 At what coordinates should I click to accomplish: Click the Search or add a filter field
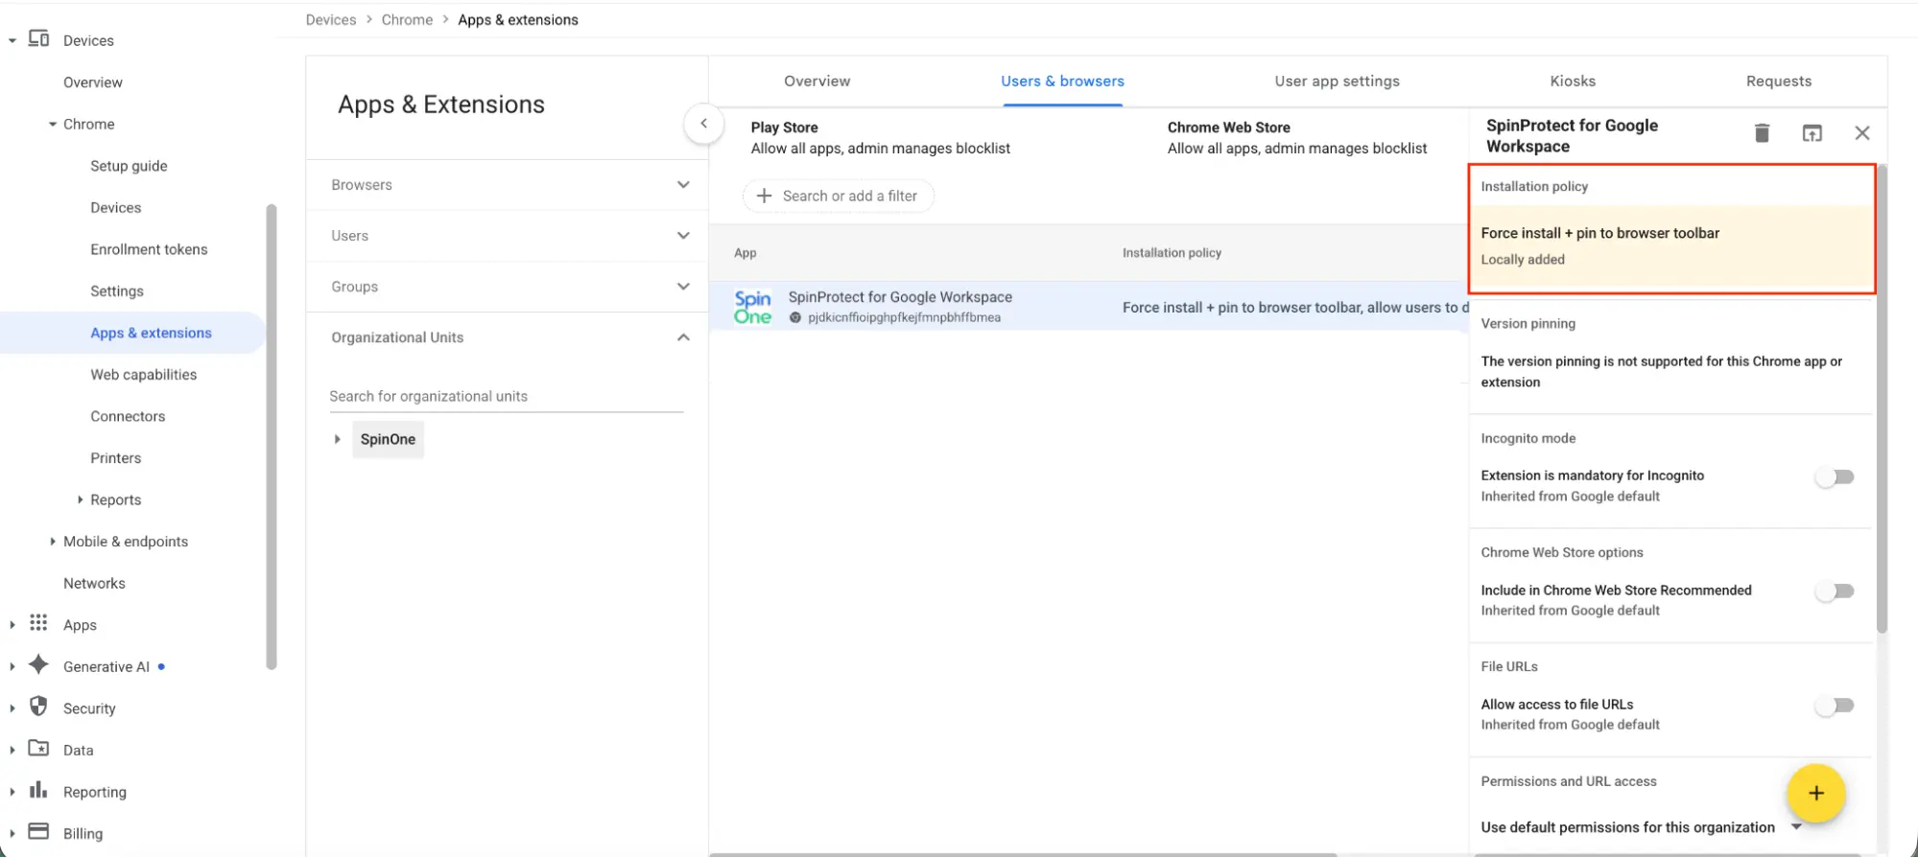click(x=838, y=196)
